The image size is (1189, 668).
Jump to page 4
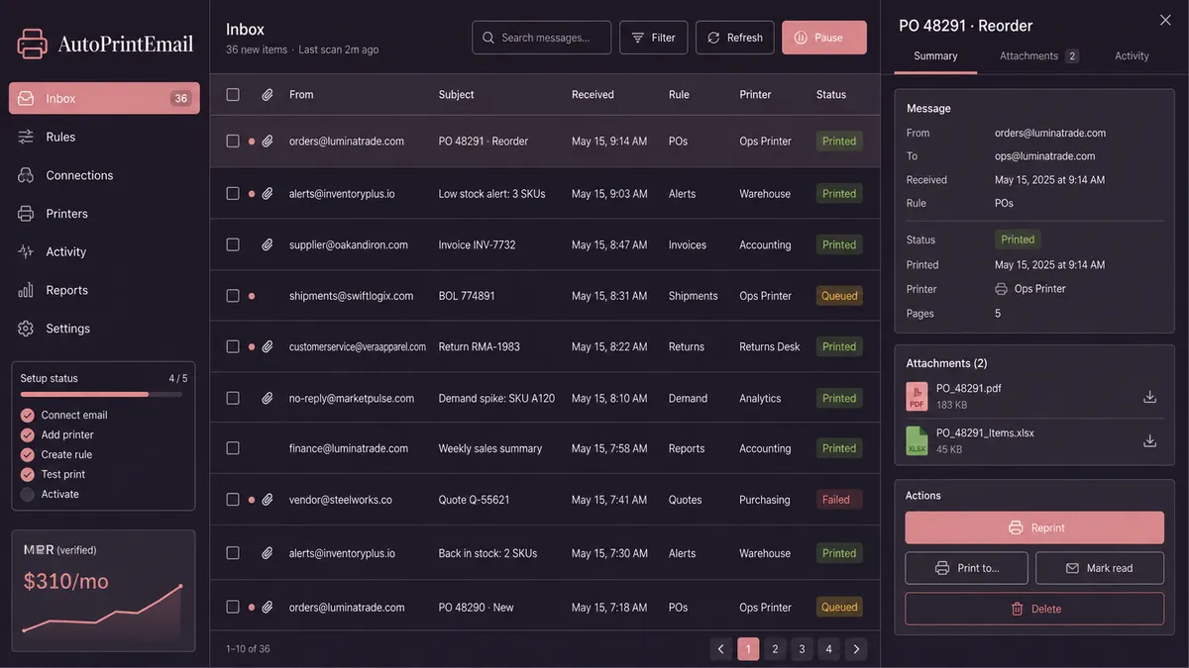[x=829, y=649]
